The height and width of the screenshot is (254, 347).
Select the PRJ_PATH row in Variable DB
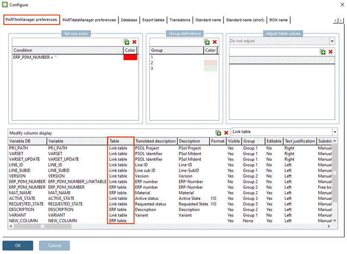tap(19, 148)
